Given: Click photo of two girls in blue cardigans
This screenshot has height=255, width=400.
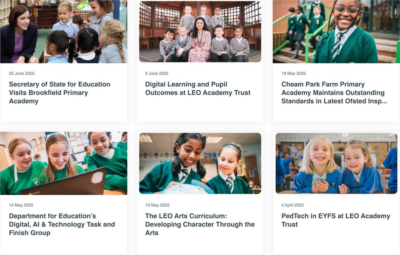Looking at the screenshot, I should [337, 163].
